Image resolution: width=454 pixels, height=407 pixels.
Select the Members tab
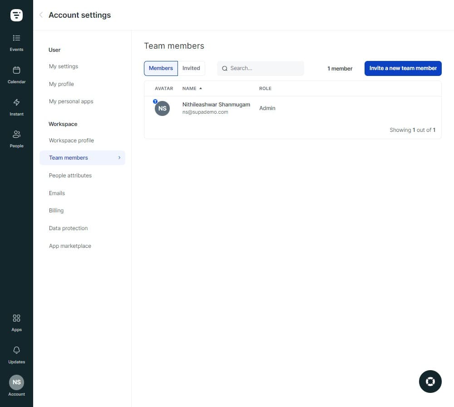tap(160, 68)
